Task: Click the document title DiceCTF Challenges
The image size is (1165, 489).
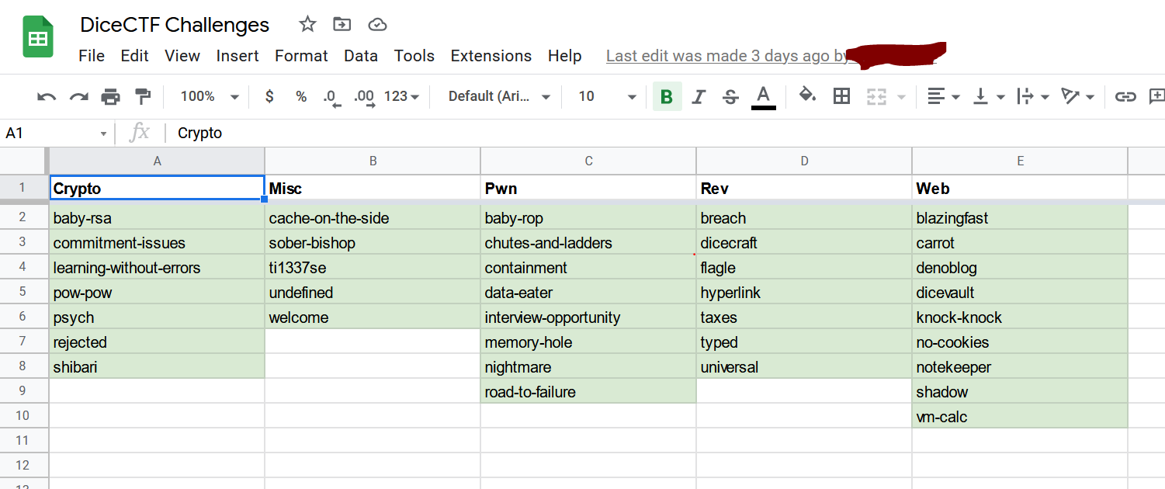Action: (x=175, y=25)
